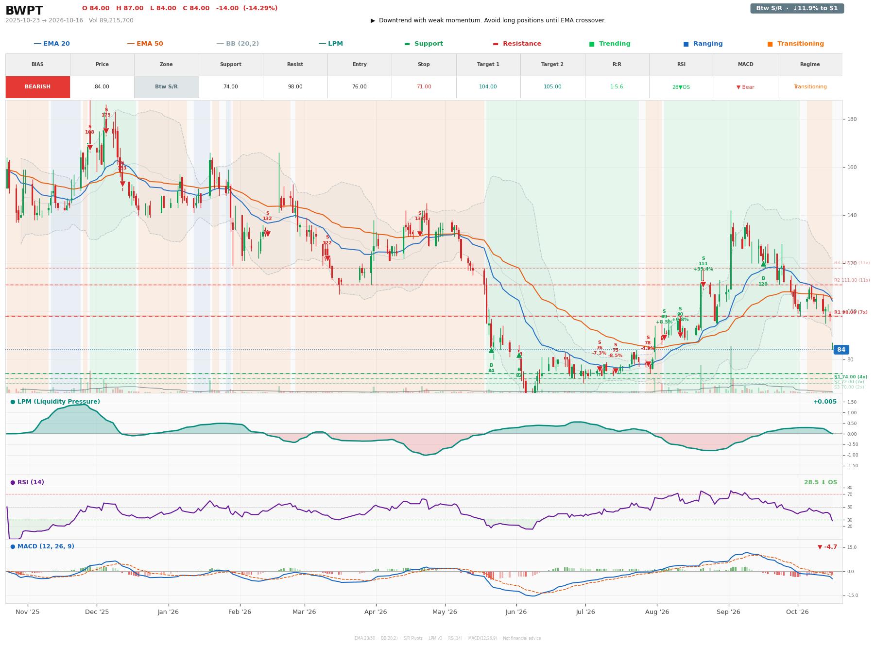875x646 pixels.
Task: Click the RSI (14) panel title
Action: coord(27,482)
